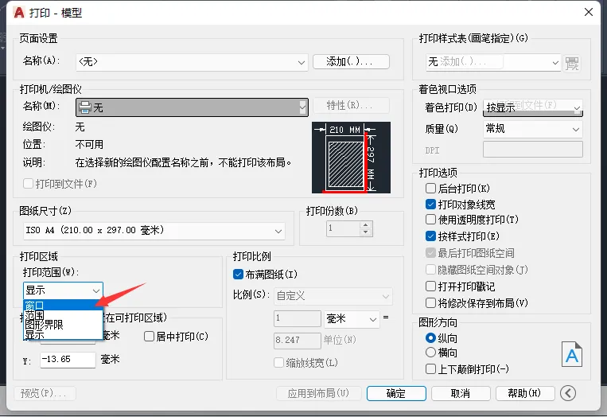Click the plot style table editor icon
Screen dimensions: 607x417
pyautogui.click(x=572, y=63)
